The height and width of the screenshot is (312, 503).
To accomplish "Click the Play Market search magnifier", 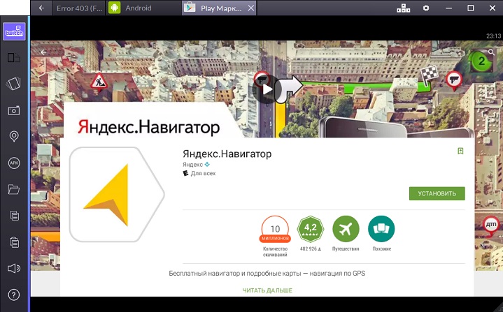I will pos(491,52).
